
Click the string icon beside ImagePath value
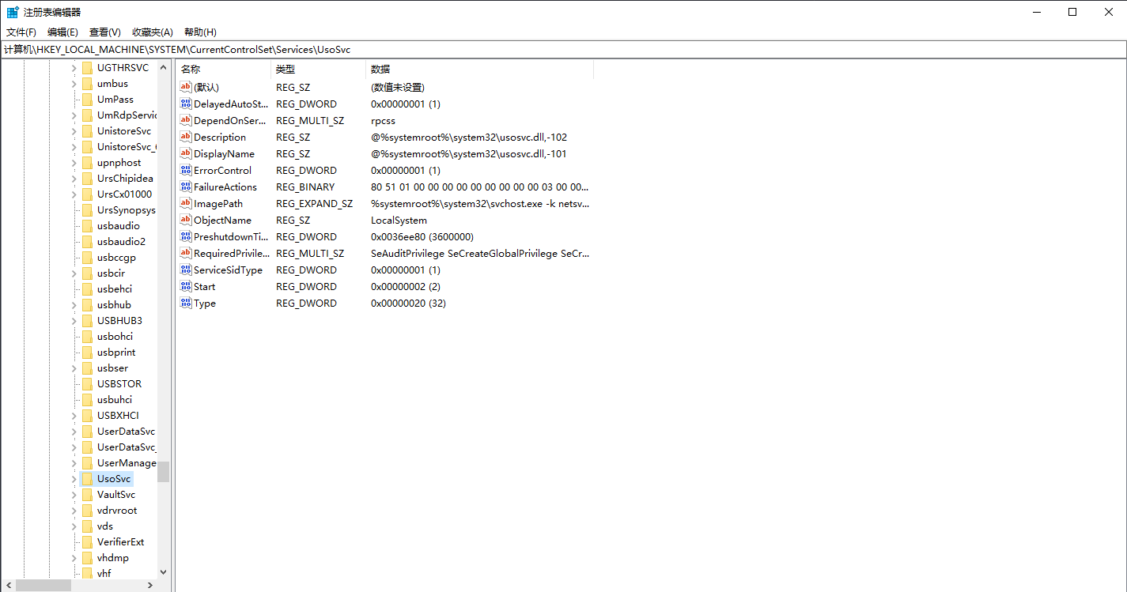pyautogui.click(x=186, y=204)
